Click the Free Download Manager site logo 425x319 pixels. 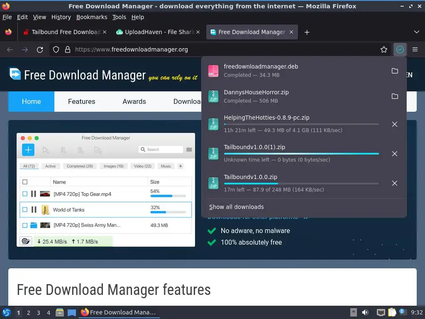tap(77, 75)
